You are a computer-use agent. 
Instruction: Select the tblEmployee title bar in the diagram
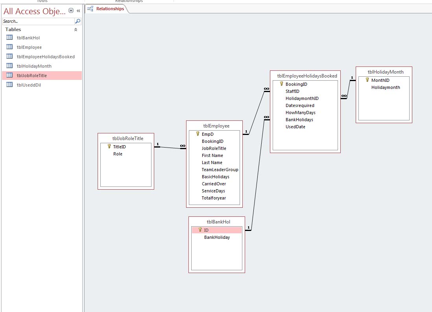coord(214,126)
